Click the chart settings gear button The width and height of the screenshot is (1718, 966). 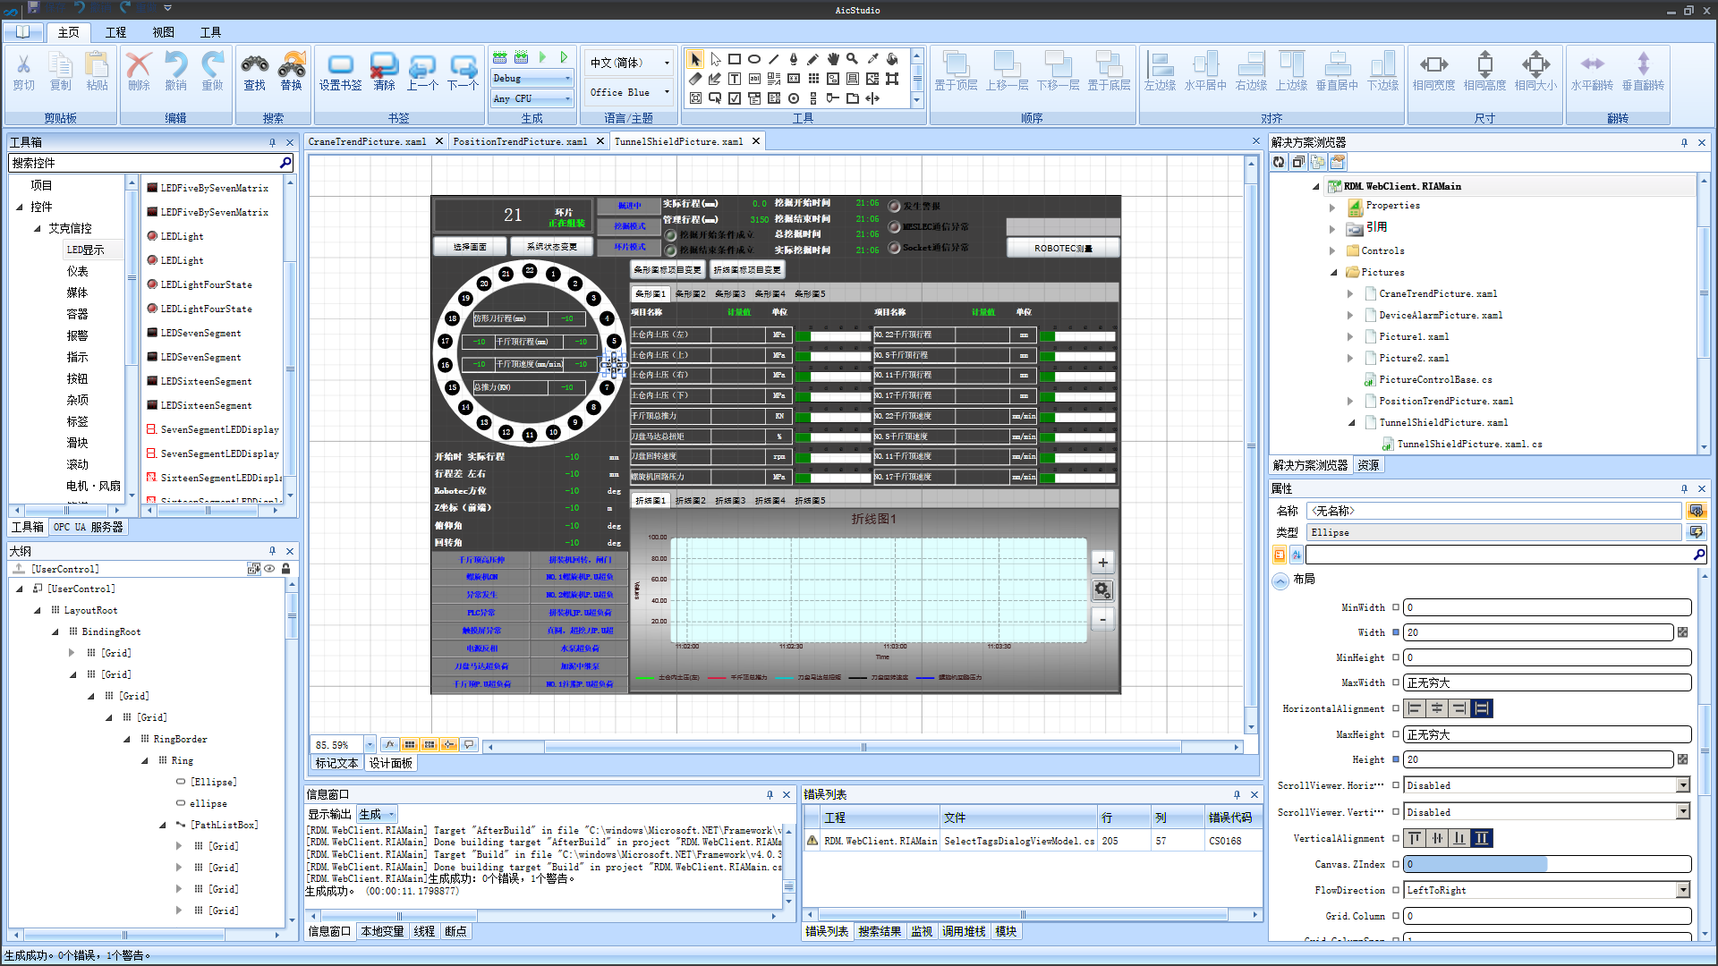tap(1102, 590)
